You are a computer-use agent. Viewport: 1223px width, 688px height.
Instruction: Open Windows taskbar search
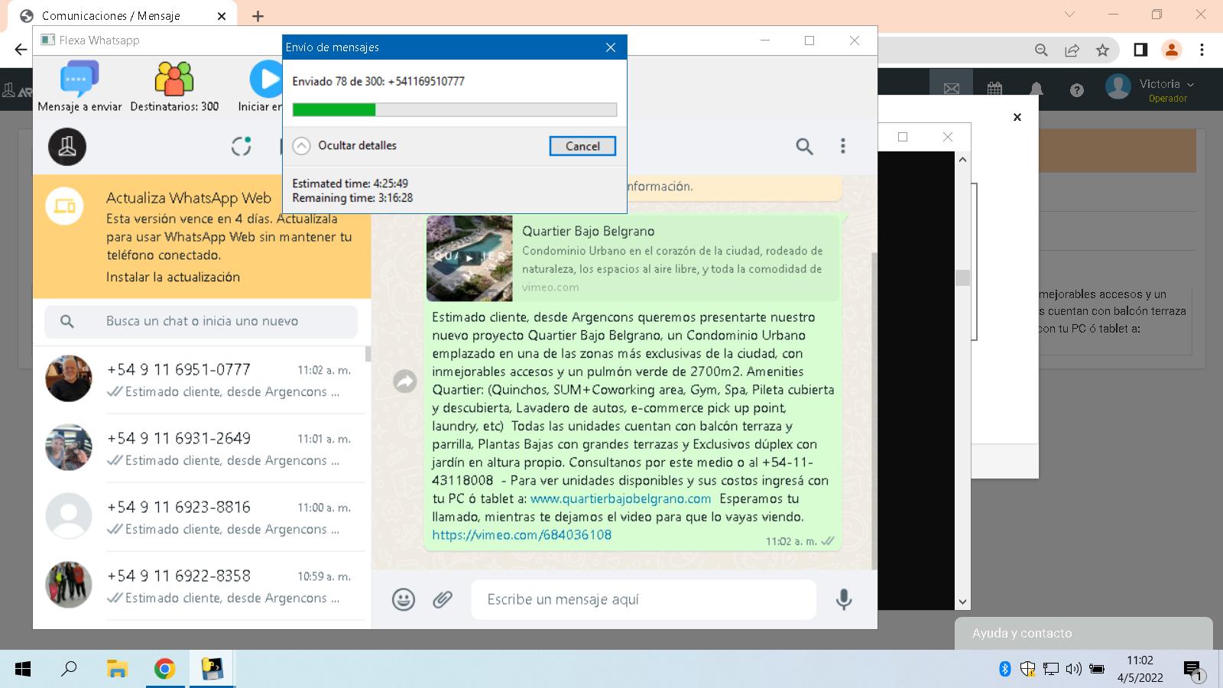click(x=69, y=669)
